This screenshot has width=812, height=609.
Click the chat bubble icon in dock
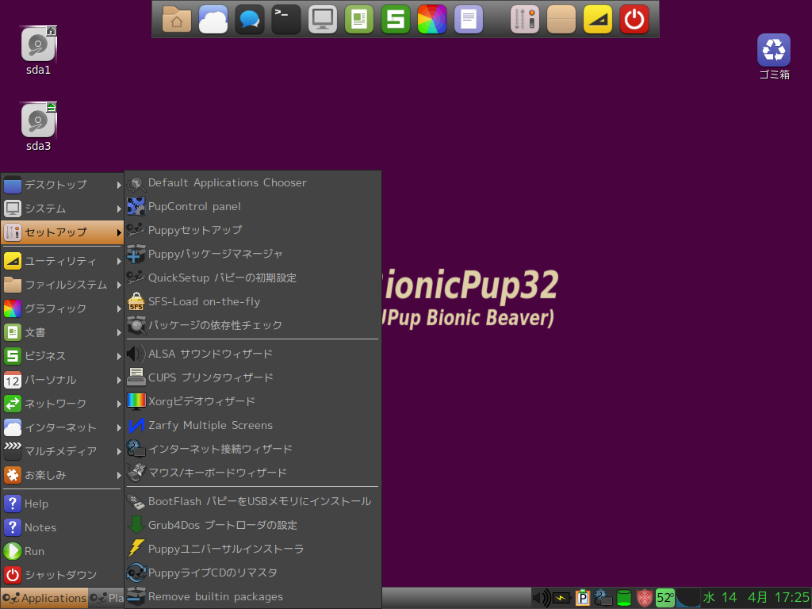(x=249, y=19)
